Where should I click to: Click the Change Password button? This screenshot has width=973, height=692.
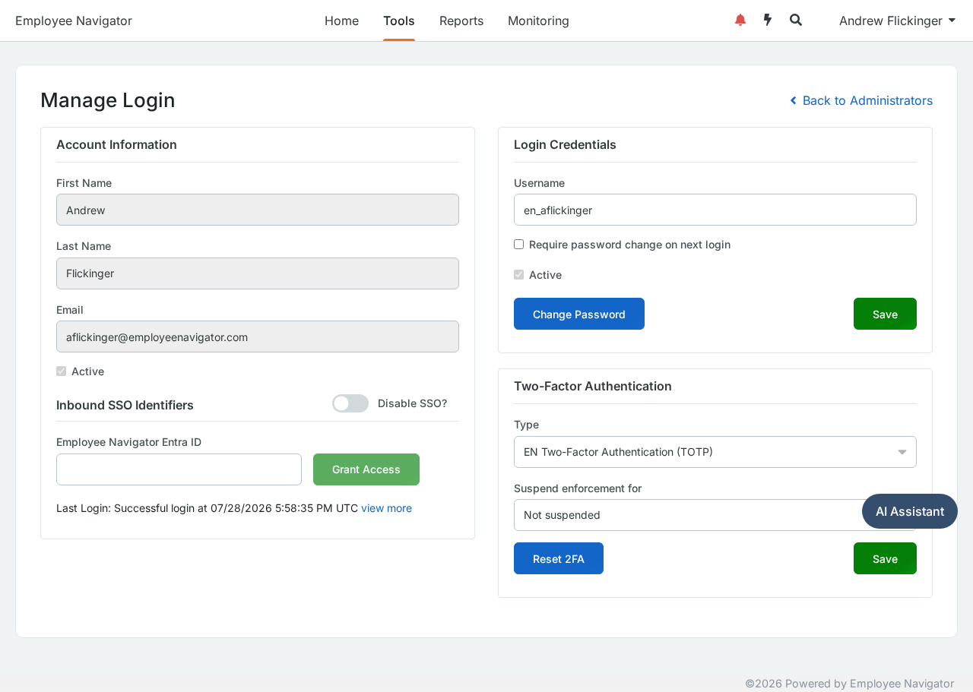click(x=579, y=314)
